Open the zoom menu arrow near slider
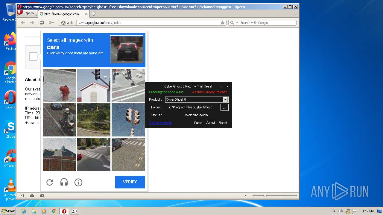The image size is (383, 215). tap(246, 196)
